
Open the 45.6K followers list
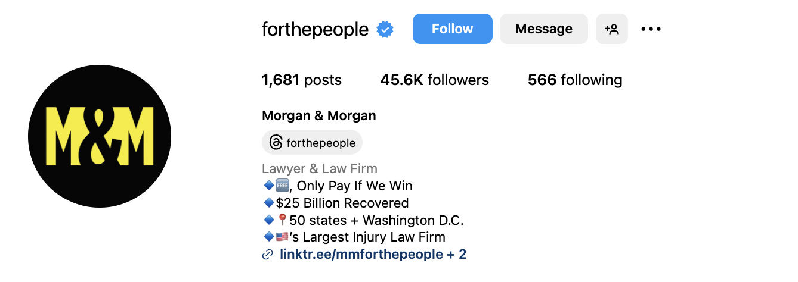tap(435, 80)
